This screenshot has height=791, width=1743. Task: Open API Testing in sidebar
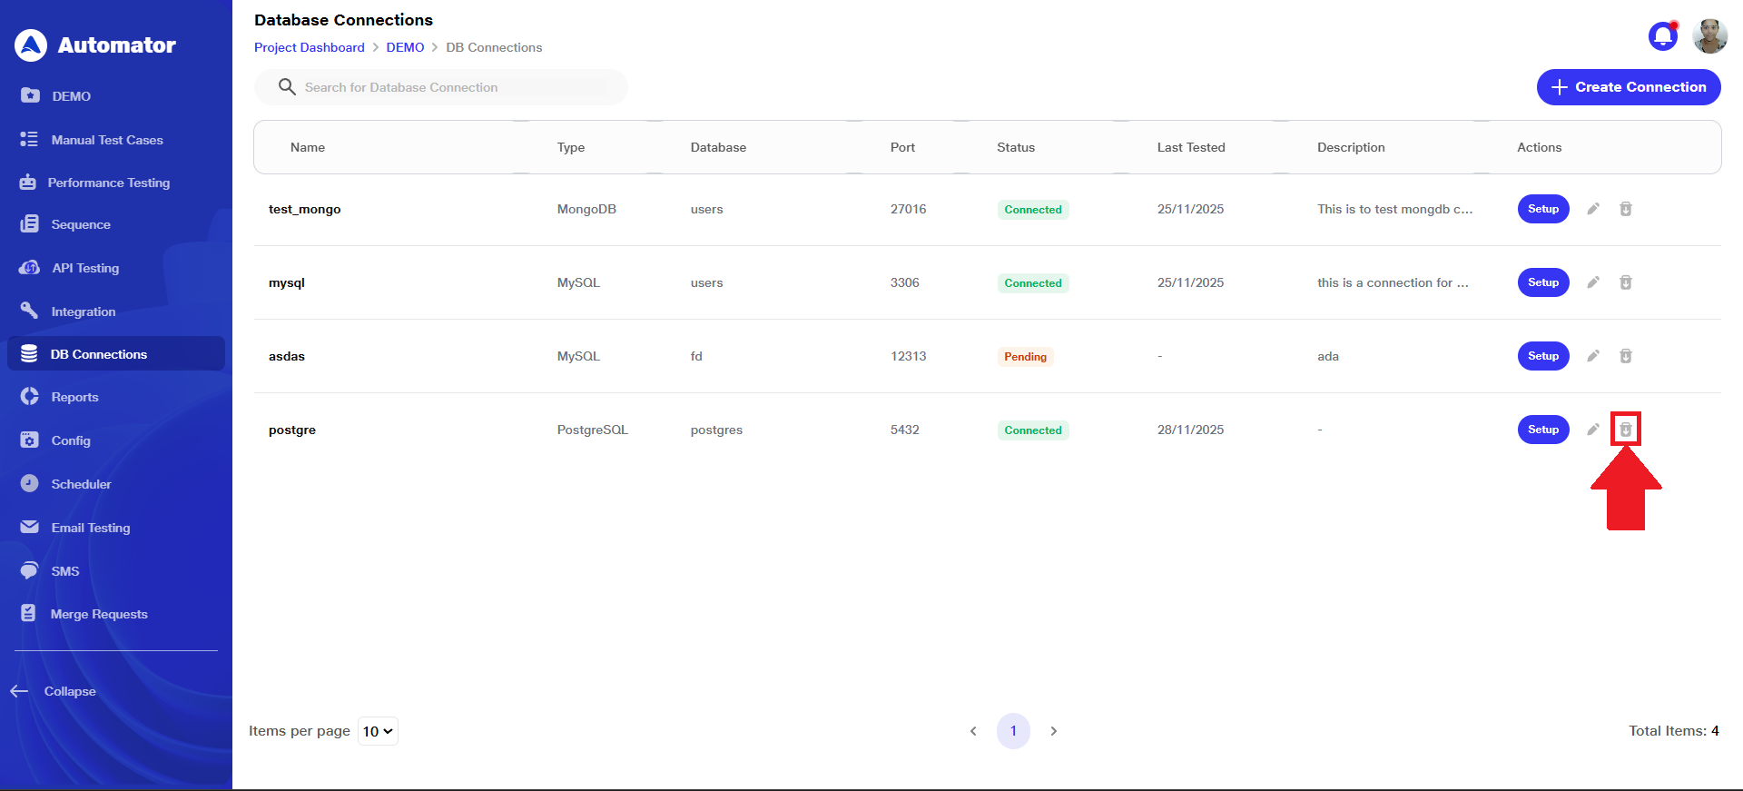coord(84,268)
